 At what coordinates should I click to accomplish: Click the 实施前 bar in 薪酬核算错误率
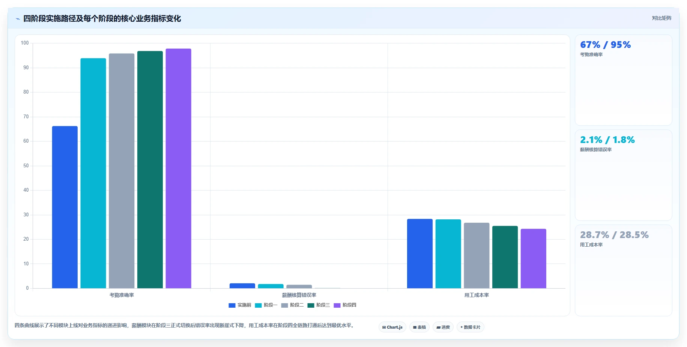click(x=242, y=286)
